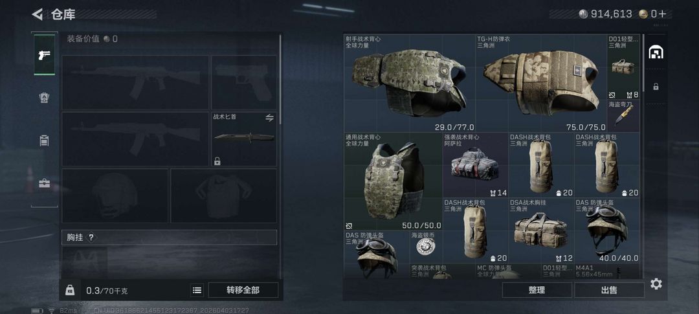Click the 出售 sell button
The height and width of the screenshot is (314, 699).
[610, 290]
